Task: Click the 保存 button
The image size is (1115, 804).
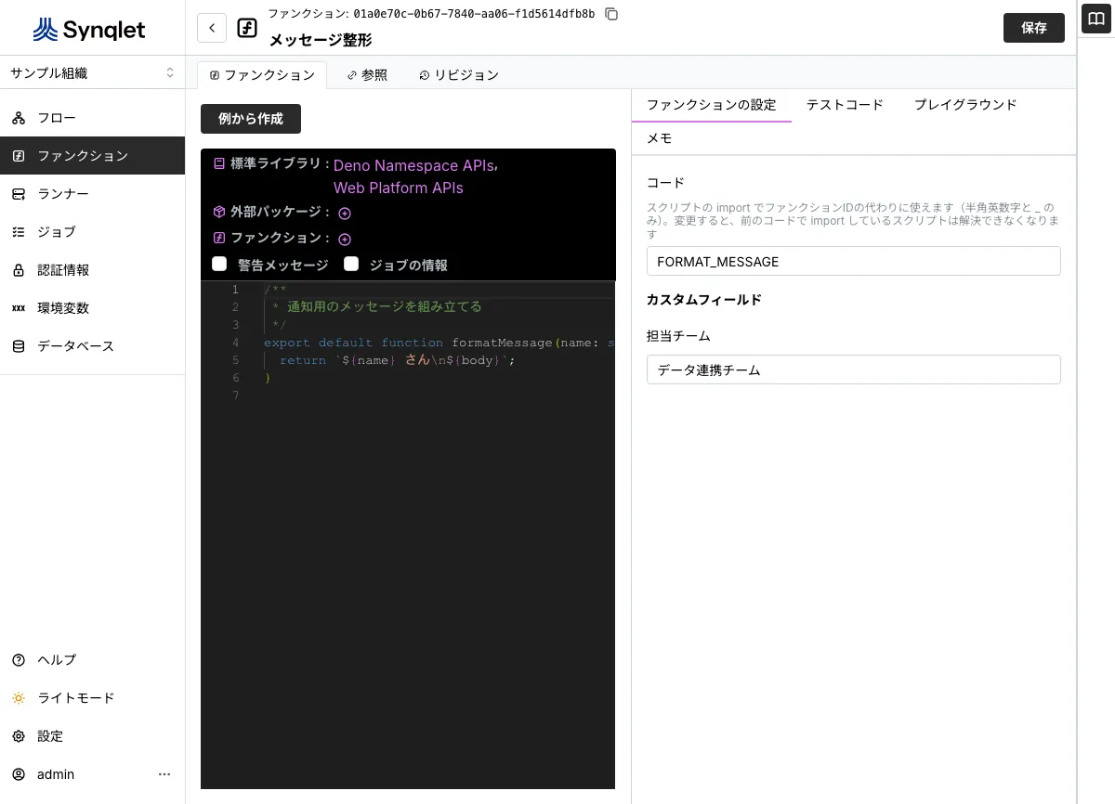Action: pyautogui.click(x=1034, y=28)
